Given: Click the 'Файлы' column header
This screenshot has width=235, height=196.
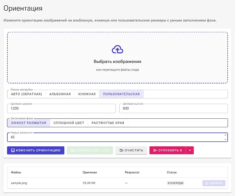Looking at the screenshot, I should pyautogui.click(x=16, y=172).
